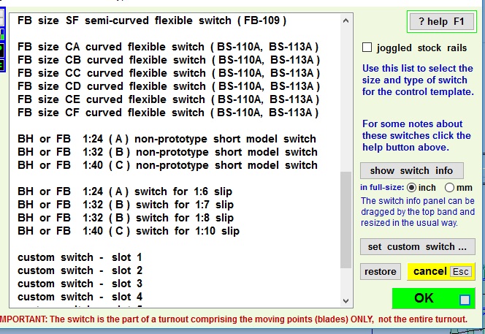This screenshot has width=485, height=334.
Task: Click the switch list vertical scrollbar
Action: point(345,219)
